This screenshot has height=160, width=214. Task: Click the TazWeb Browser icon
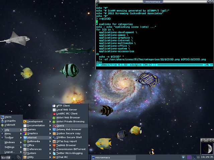pyautogui.click(x=54, y=145)
